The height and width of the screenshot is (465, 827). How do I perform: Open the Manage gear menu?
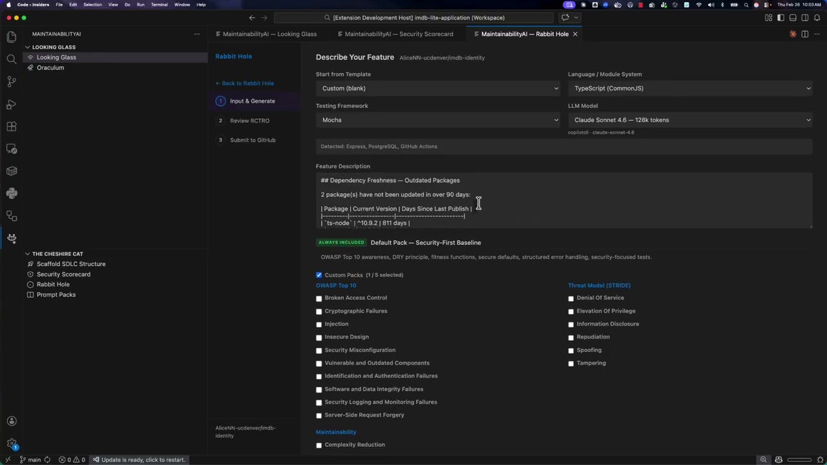(12, 444)
